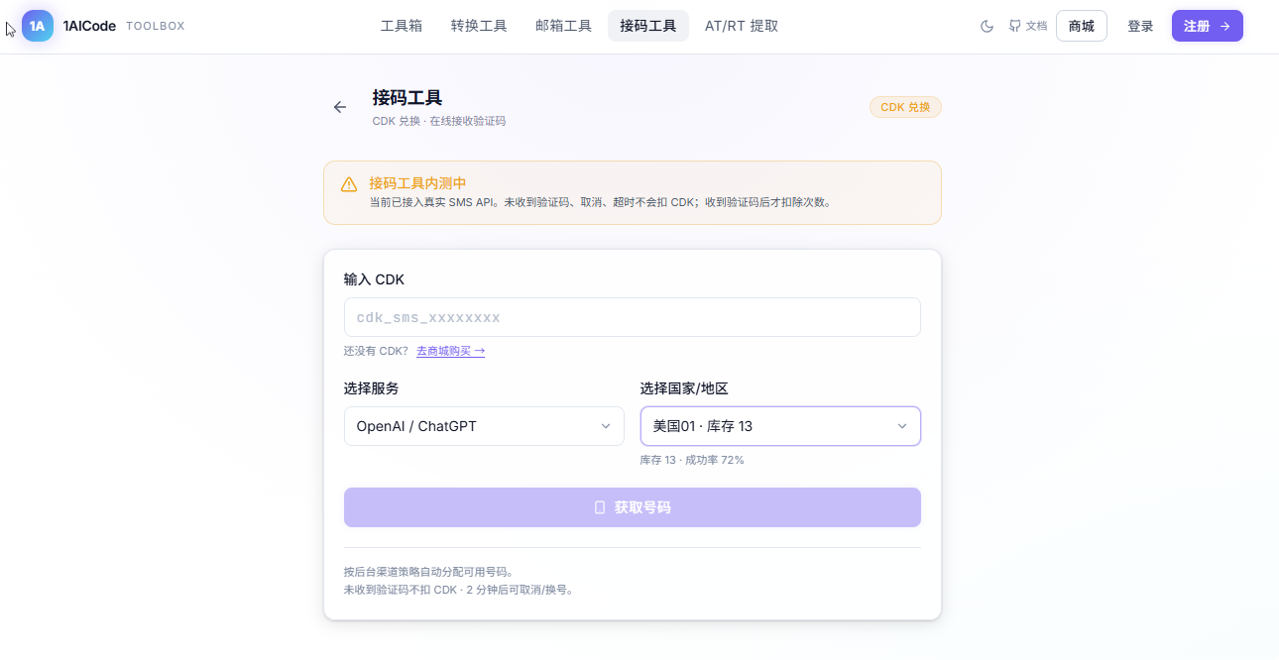This screenshot has width=1279, height=660.
Task: Click the arrow icon in the 注册 button
Action: pyautogui.click(x=1224, y=27)
